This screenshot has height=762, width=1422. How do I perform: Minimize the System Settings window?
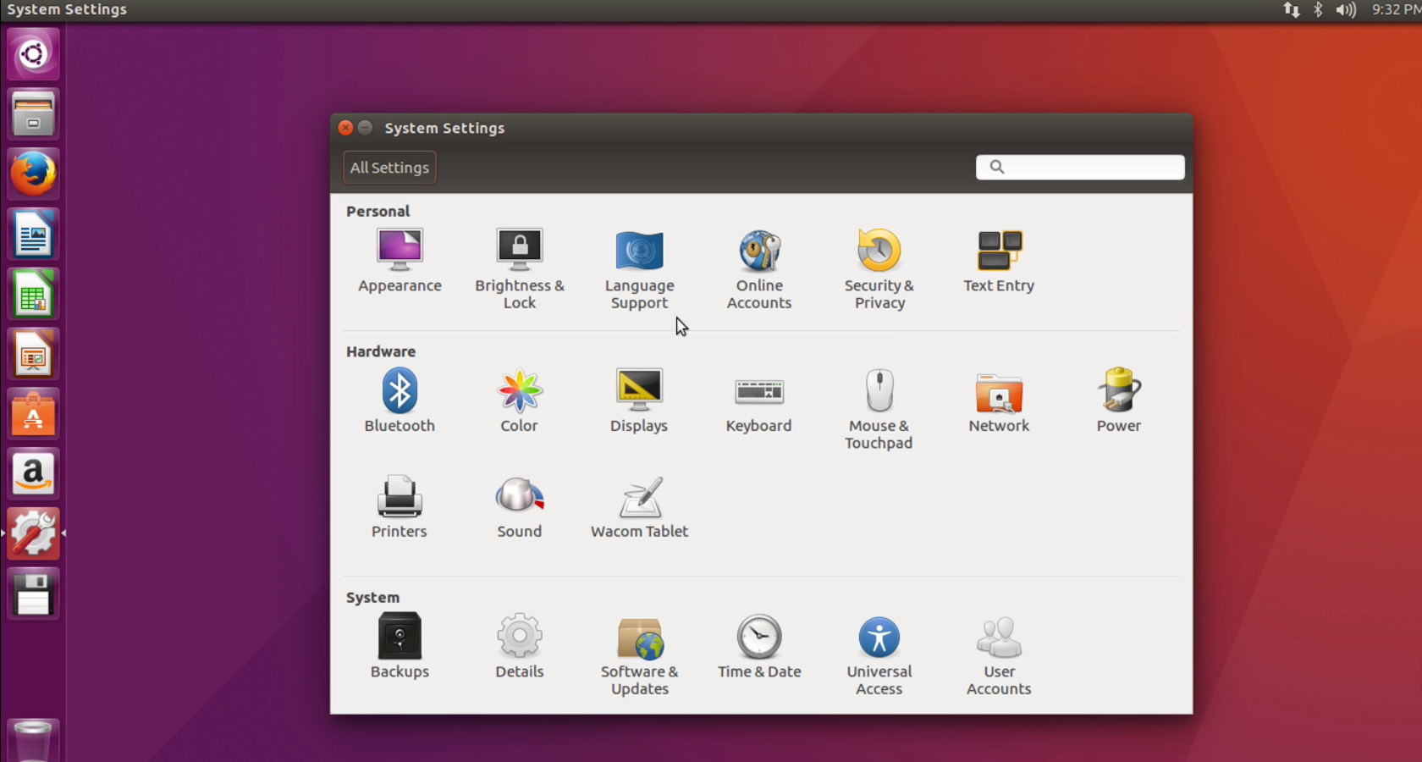coord(365,128)
